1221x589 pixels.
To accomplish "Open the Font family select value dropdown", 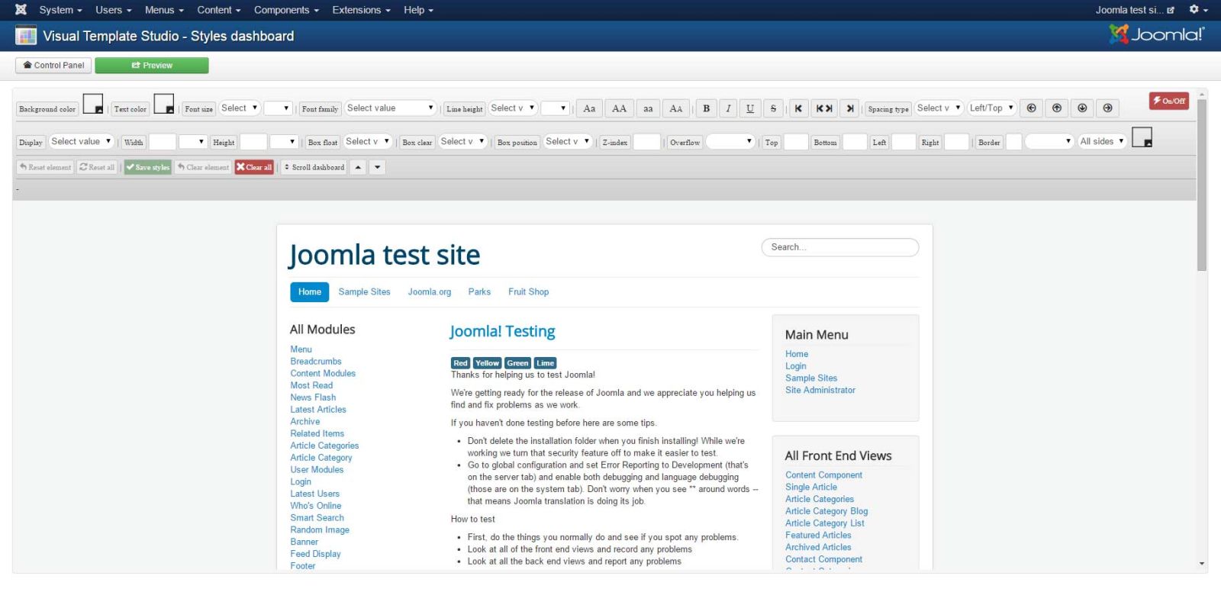I will pos(391,108).
